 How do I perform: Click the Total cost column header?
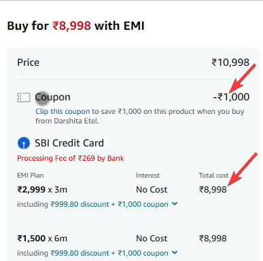pos(213,176)
